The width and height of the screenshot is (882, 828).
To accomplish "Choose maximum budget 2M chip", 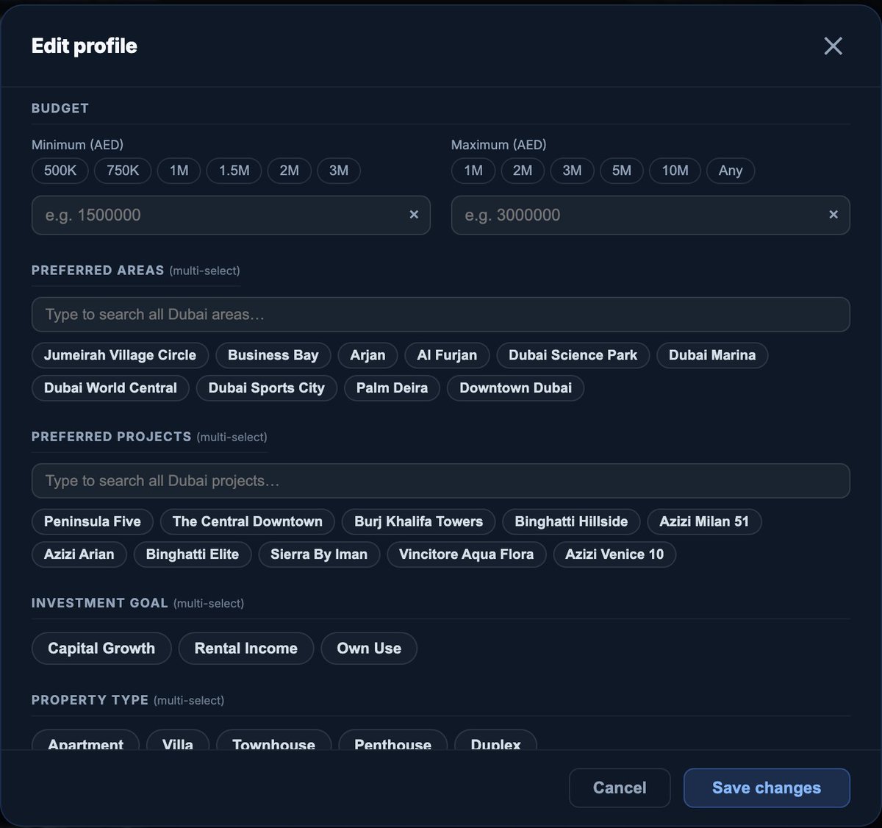I will tap(523, 171).
